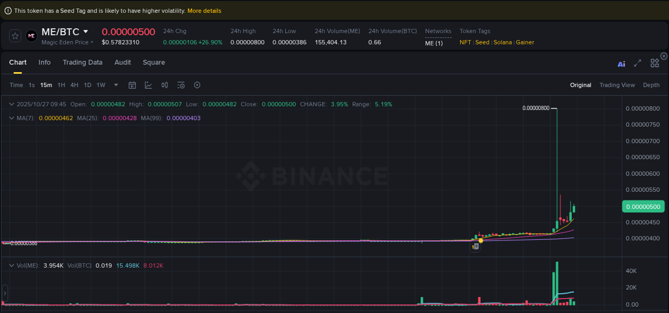Image resolution: width=669 pixels, height=313 pixels.
Task: Click the ME token logo
Action: click(32, 36)
